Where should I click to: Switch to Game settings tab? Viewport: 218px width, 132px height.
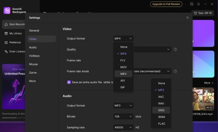[42, 73]
